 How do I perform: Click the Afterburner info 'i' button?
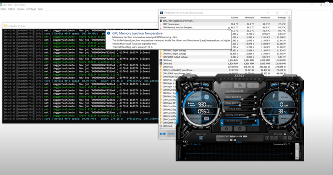point(253,85)
